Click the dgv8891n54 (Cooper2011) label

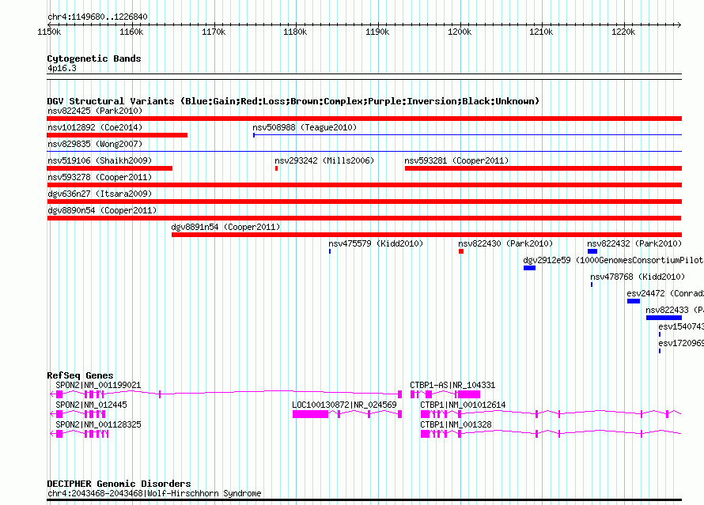(x=225, y=227)
